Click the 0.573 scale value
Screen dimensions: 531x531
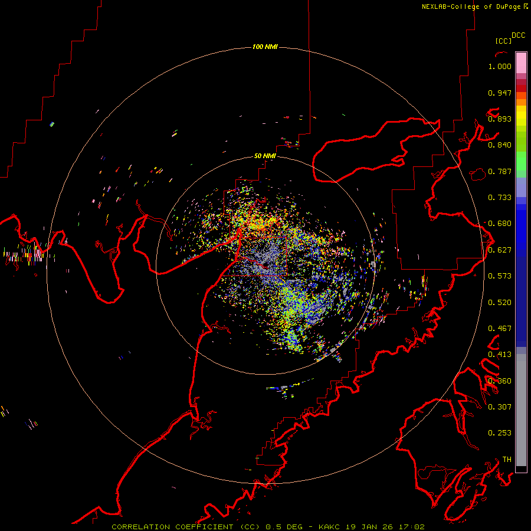point(500,276)
